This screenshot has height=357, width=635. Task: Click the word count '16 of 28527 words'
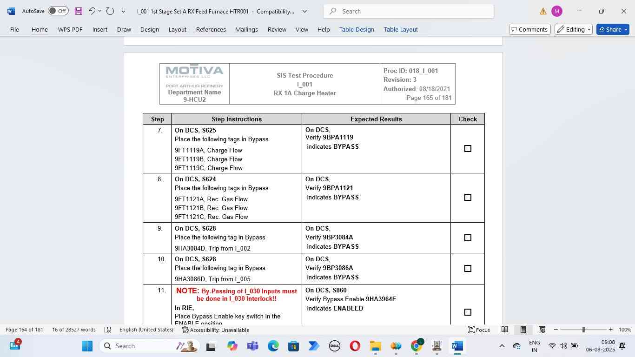[x=74, y=330]
